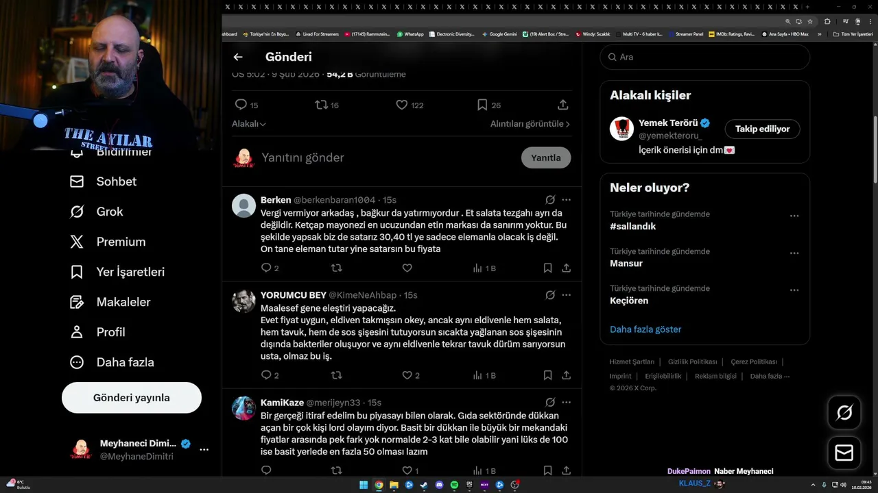Open options for Mansur trend
Viewport: 878px width, 493px height.
click(794, 253)
